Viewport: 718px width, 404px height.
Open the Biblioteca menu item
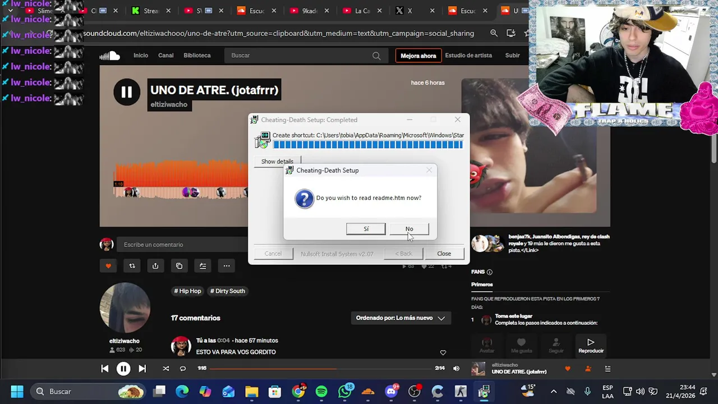tap(197, 56)
